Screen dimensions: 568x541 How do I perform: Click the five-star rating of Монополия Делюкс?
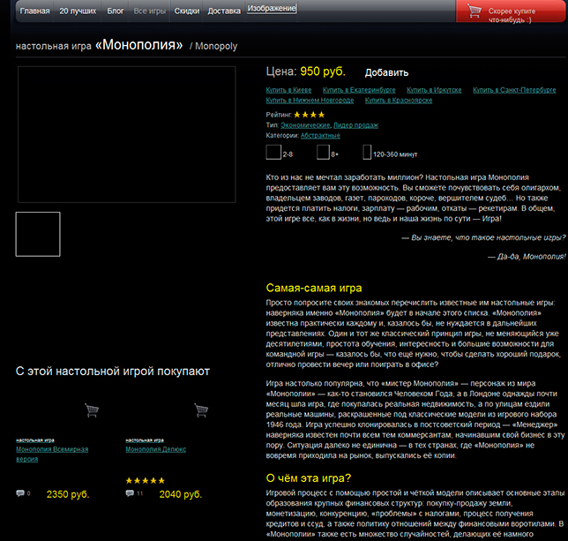click(146, 481)
